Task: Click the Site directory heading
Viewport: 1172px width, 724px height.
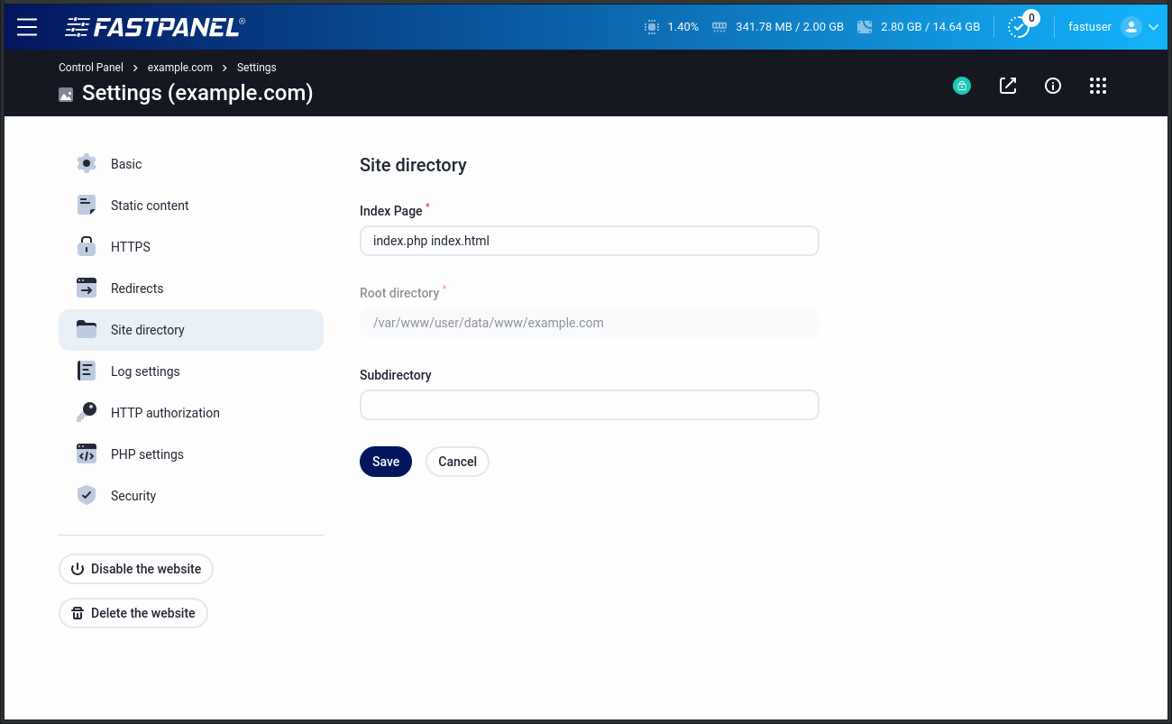Action: 413,165
